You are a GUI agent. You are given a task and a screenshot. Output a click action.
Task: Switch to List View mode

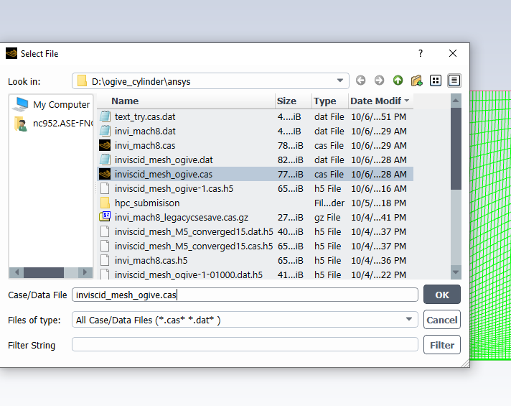click(x=436, y=80)
